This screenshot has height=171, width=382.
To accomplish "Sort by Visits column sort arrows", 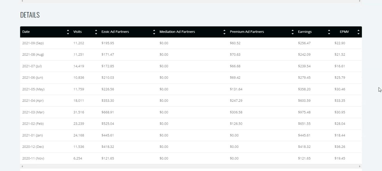I will pos(96,32).
